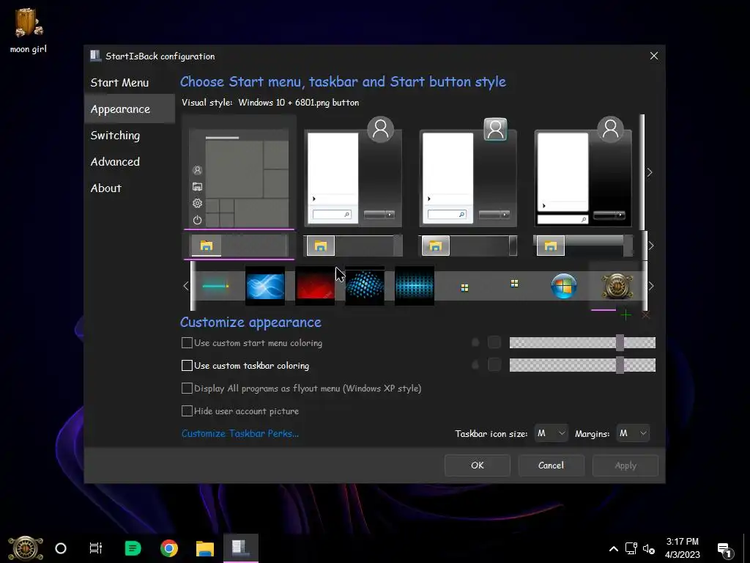Screen dimensions: 750x563
Task: Show next taskbar styles arrow
Action: (x=651, y=246)
